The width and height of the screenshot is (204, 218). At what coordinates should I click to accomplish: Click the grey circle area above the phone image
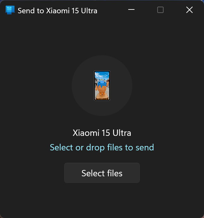102,63
